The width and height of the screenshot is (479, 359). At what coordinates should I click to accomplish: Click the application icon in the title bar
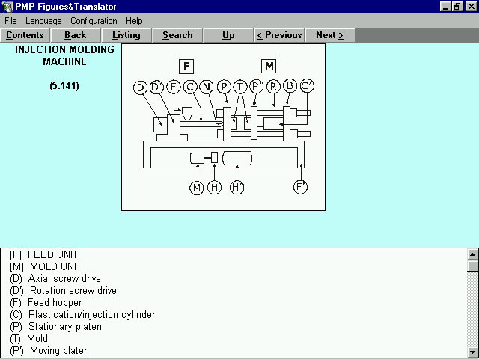(x=7, y=6)
